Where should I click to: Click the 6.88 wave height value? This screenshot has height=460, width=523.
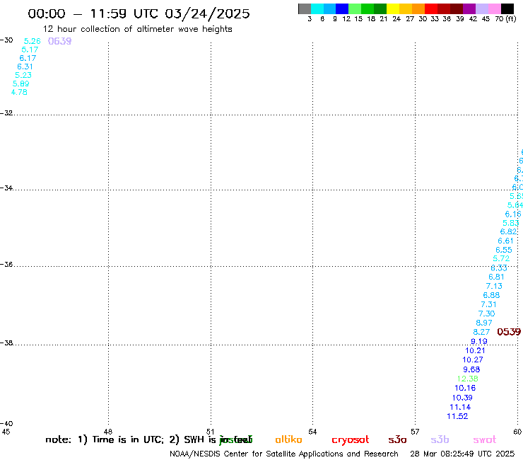click(x=492, y=295)
